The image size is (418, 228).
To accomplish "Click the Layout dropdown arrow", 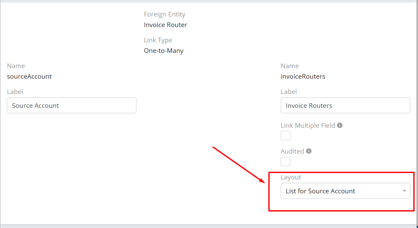I will tap(404, 191).
